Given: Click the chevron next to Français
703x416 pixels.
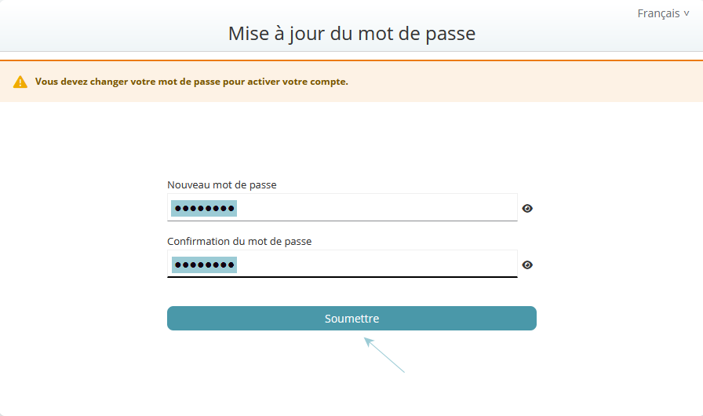Looking at the screenshot, I should tap(687, 13).
